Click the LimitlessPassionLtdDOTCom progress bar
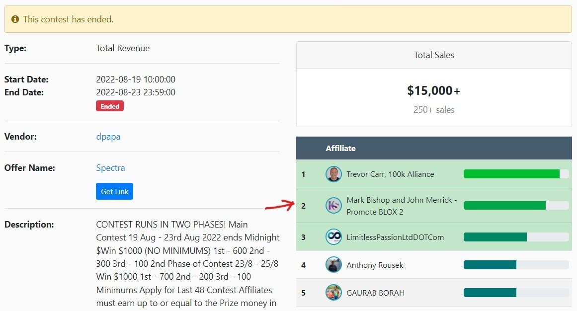Image resolution: width=577 pixels, height=311 pixels. coord(495,237)
